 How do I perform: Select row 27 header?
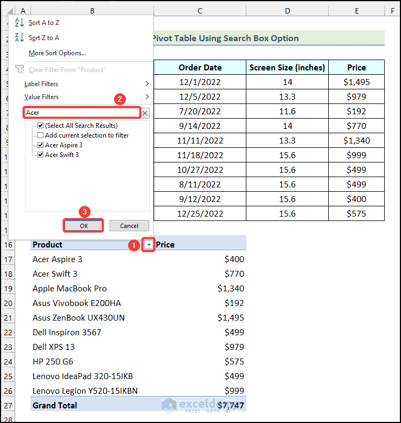click(x=8, y=406)
